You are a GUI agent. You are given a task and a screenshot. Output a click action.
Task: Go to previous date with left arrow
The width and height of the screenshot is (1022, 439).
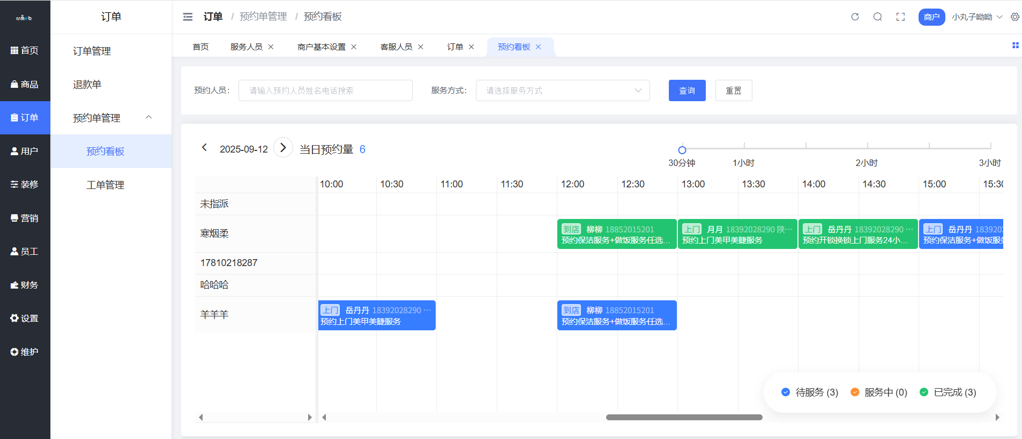pos(204,148)
